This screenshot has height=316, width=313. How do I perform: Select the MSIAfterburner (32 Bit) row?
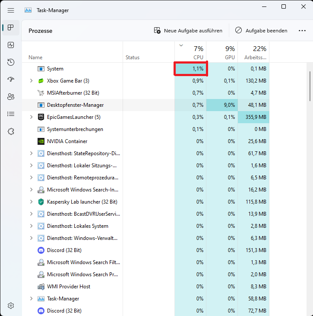click(x=145, y=93)
